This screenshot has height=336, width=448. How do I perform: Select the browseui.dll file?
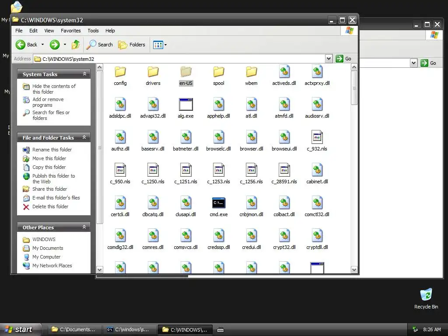coord(284,141)
